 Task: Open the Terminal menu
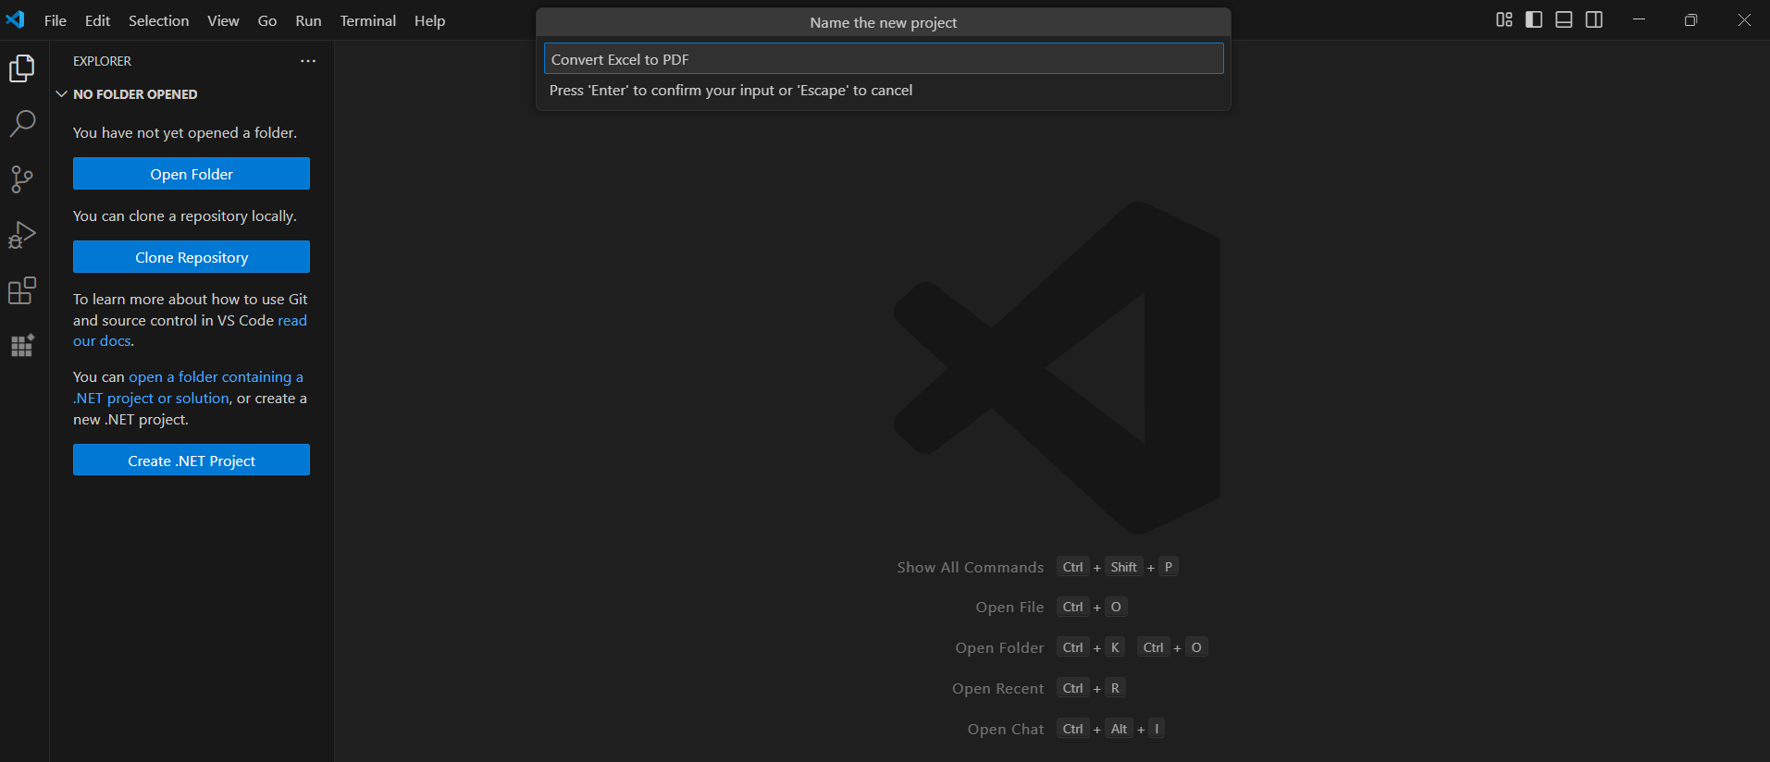tap(367, 20)
